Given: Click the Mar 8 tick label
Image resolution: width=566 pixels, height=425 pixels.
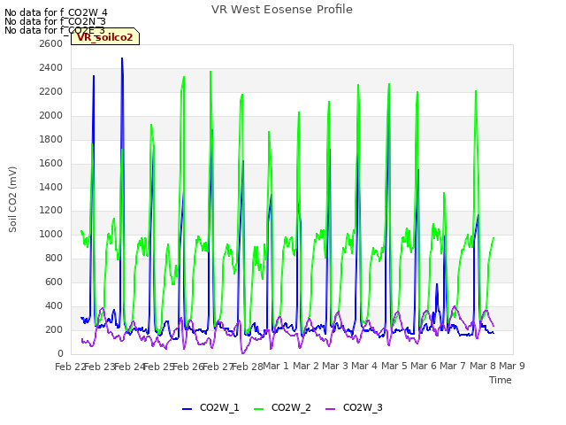Looking at the screenshot, I should (x=483, y=366).
